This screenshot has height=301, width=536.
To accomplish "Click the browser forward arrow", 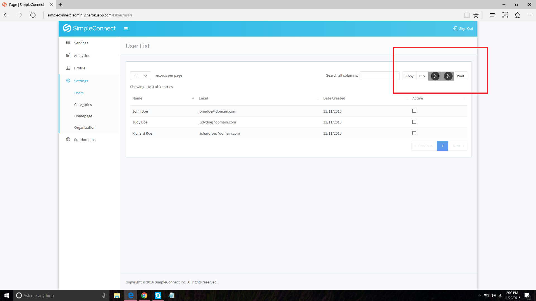I will 20,15.
